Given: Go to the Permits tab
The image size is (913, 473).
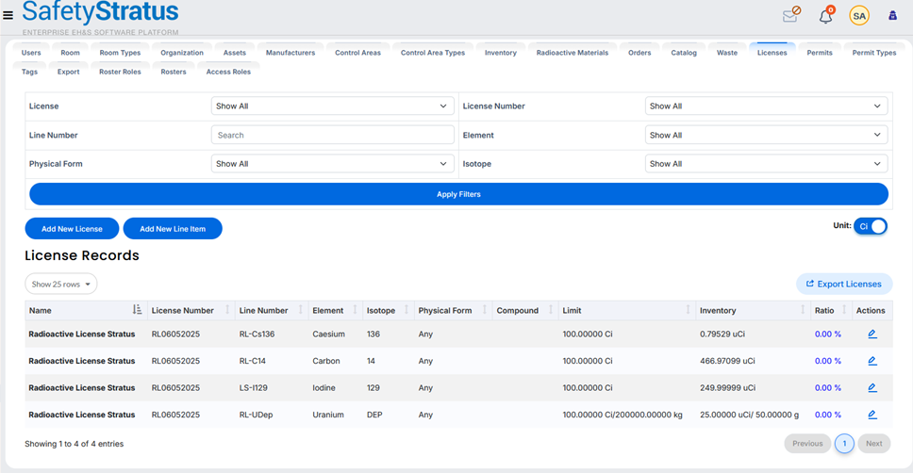Looking at the screenshot, I should pos(820,53).
